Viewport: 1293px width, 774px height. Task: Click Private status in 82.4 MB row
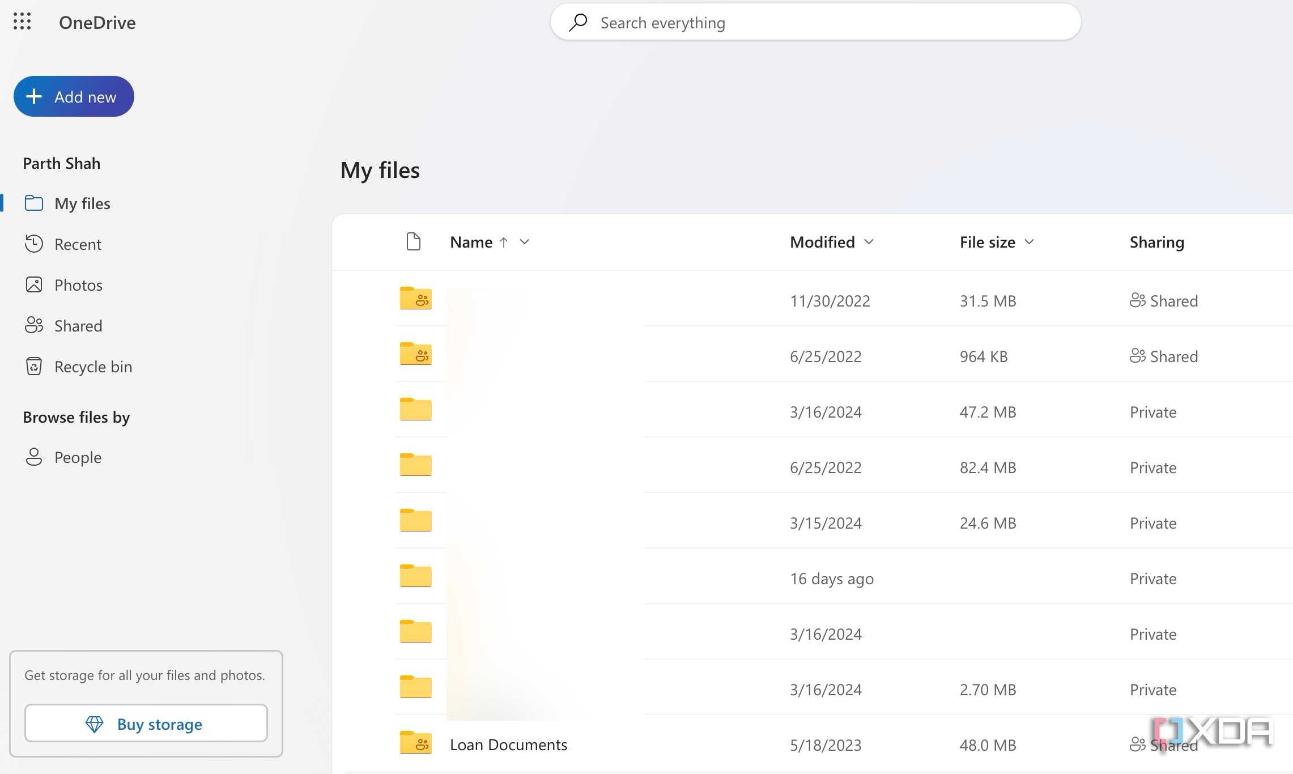coord(1153,467)
